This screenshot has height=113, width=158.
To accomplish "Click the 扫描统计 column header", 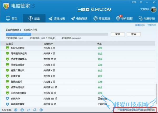I will [48, 44].
